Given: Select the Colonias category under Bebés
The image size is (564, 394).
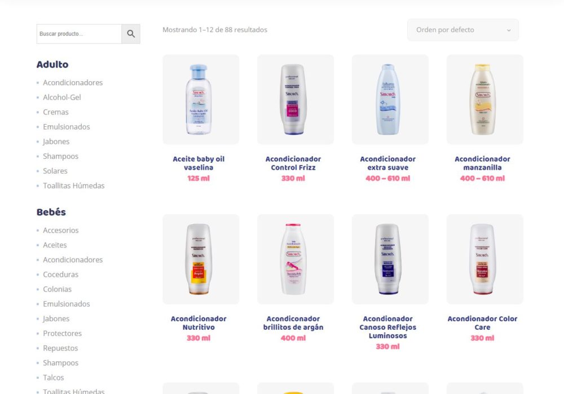Looking at the screenshot, I should 58,289.
